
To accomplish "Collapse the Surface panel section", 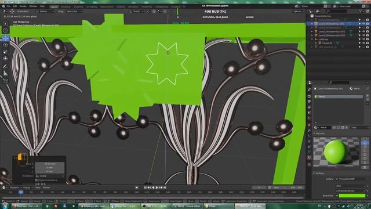I will (314, 174).
